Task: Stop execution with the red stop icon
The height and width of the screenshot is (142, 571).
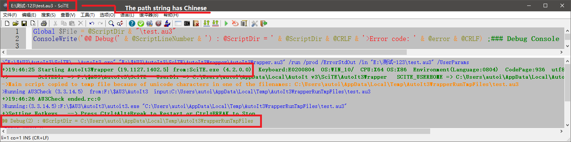Action: (235, 23)
